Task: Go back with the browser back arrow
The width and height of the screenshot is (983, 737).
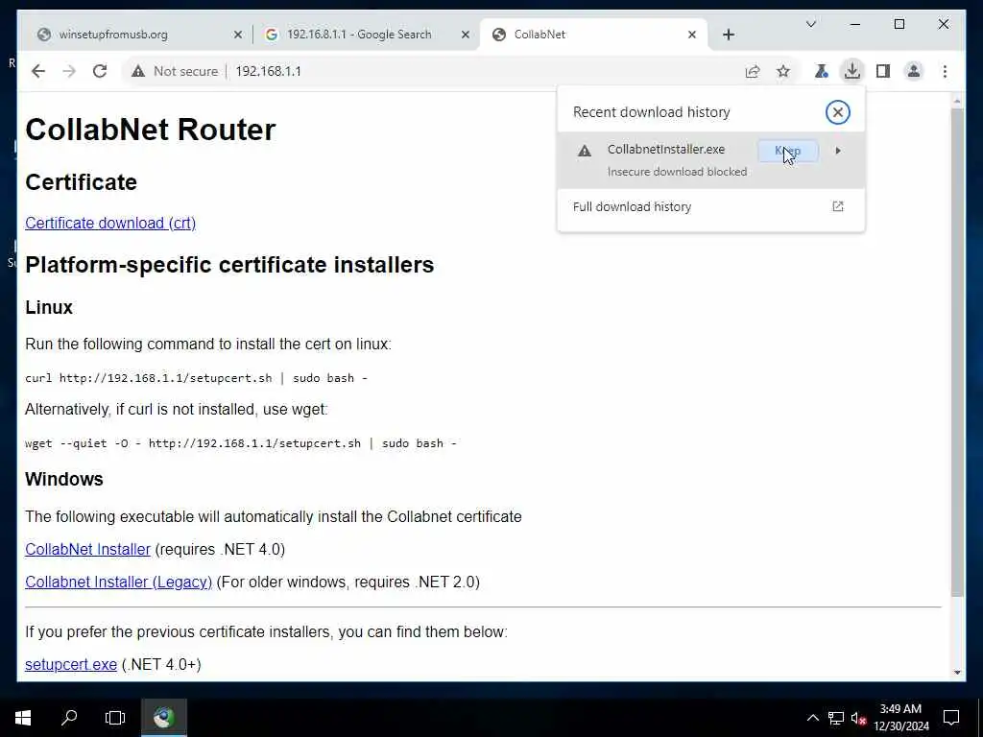Action: pyautogui.click(x=38, y=71)
